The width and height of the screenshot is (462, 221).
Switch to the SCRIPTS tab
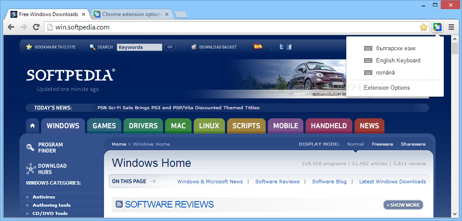point(246,126)
